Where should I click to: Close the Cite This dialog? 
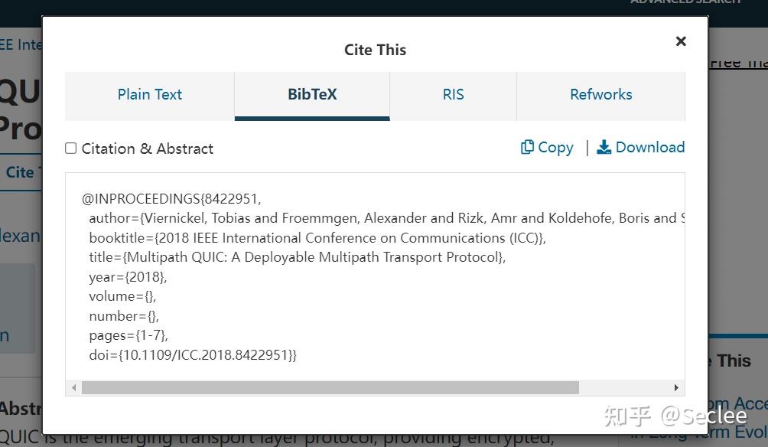(x=680, y=41)
